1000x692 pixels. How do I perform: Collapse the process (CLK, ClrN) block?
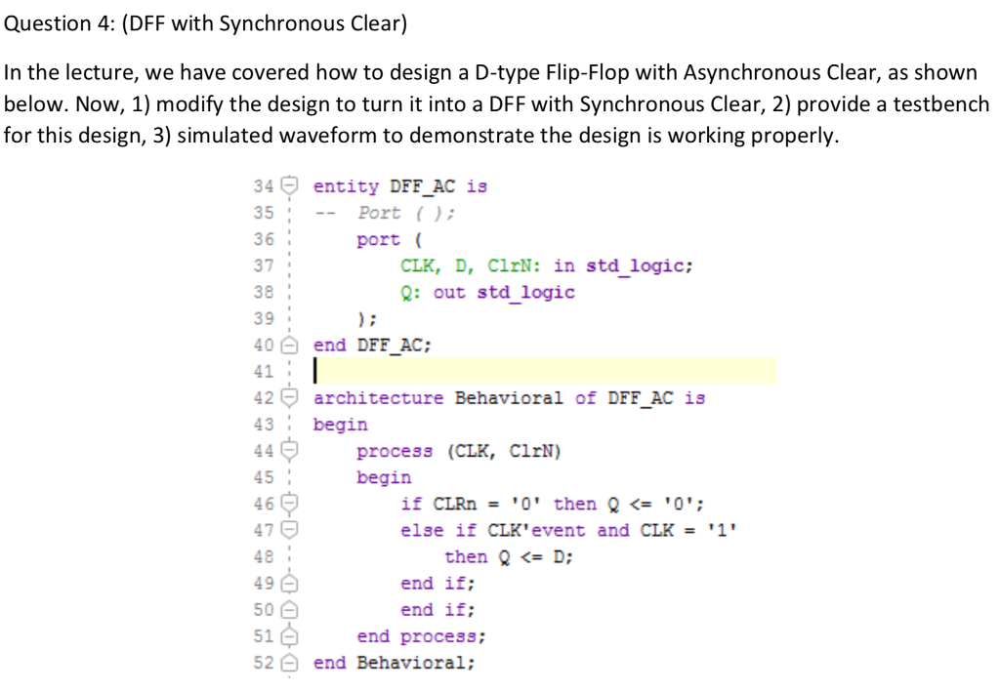291,450
